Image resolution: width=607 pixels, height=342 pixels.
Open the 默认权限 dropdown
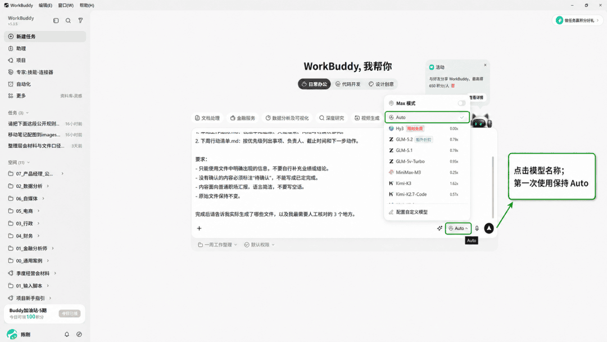pyautogui.click(x=259, y=245)
